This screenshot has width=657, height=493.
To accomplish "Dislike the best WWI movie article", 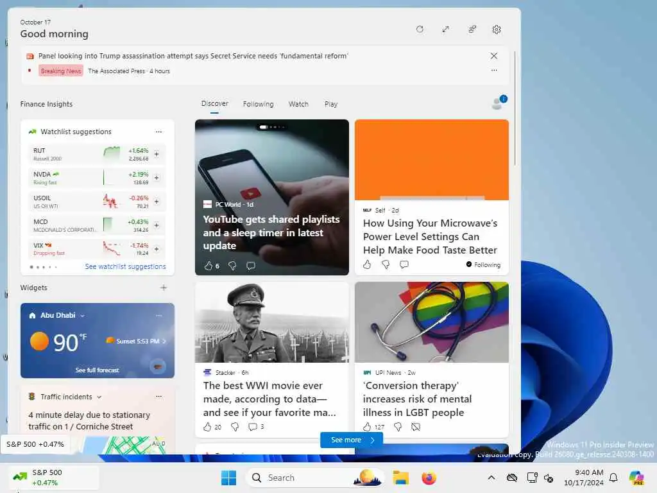I will click(x=235, y=427).
